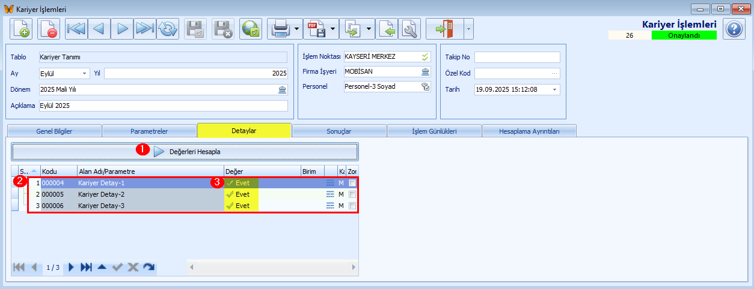Toggle Zor checkbox for Kariyer Detay-1 row
The image size is (754, 289).
point(352,183)
